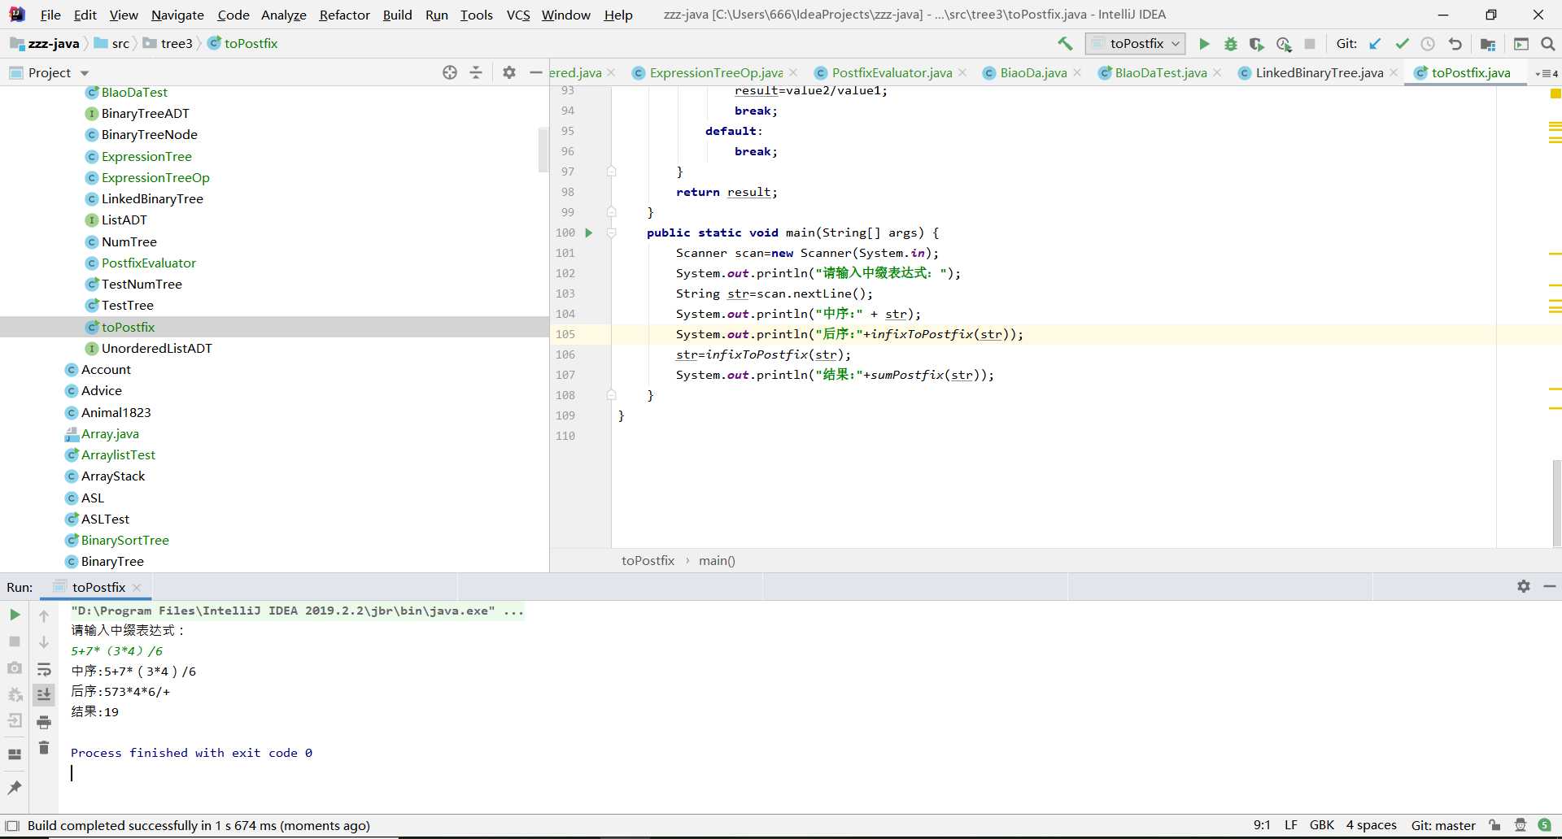The image size is (1562, 839).
Task: Select ExpressionTreeOp in project tree
Action: 155,177
